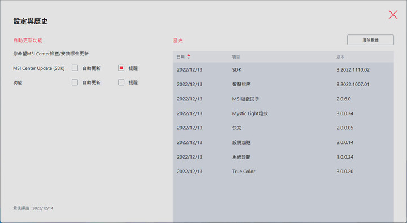Click version 3.2022.1110.02
The height and width of the screenshot is (223, 407).
point(353,70)
